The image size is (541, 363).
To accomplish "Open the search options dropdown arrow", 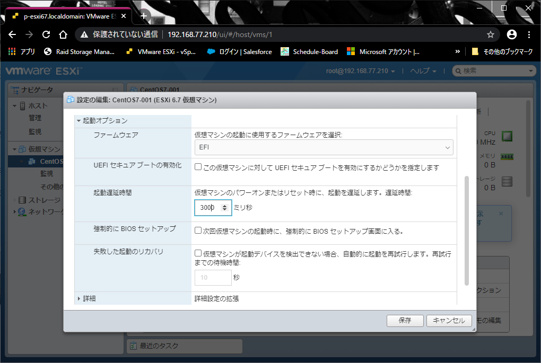I will [530, 71].
